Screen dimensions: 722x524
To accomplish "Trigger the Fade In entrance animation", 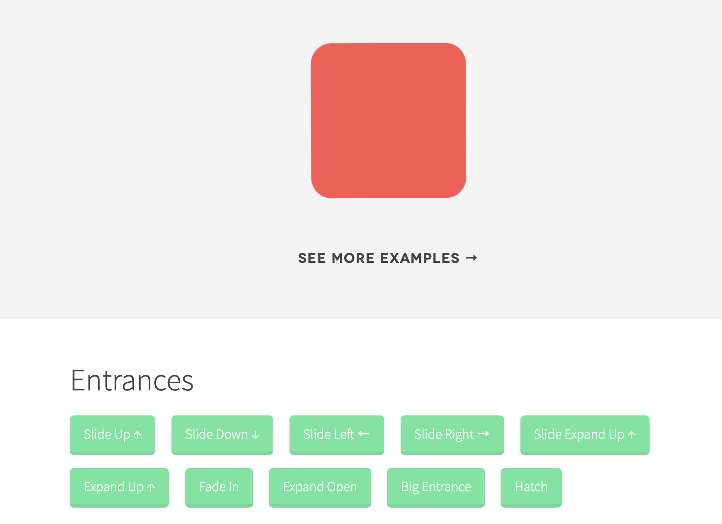I will 219,487.
